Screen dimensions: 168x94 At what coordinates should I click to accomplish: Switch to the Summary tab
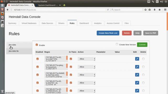click(x=12, y=23)
